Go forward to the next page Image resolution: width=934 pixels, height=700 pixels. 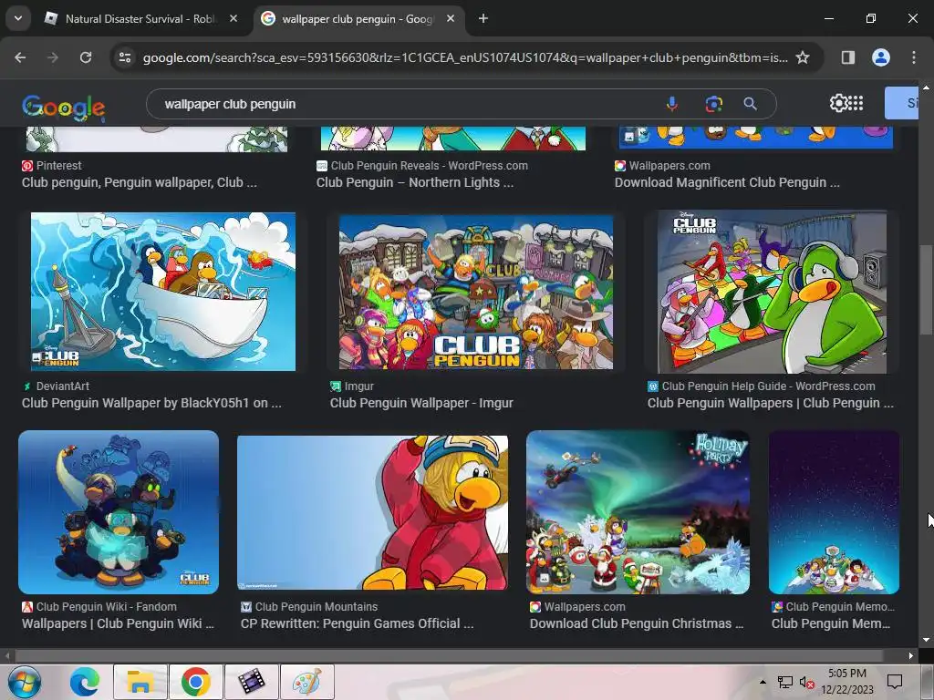click(x=53, y=57)
